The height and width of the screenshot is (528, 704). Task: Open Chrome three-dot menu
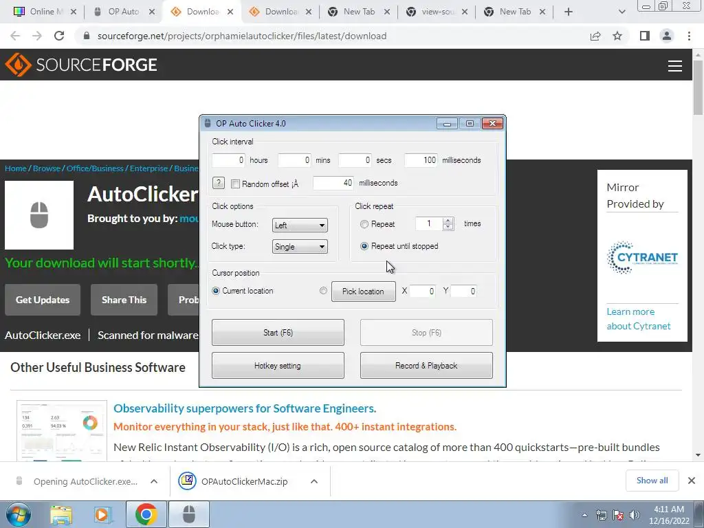[x=689, y=36]
